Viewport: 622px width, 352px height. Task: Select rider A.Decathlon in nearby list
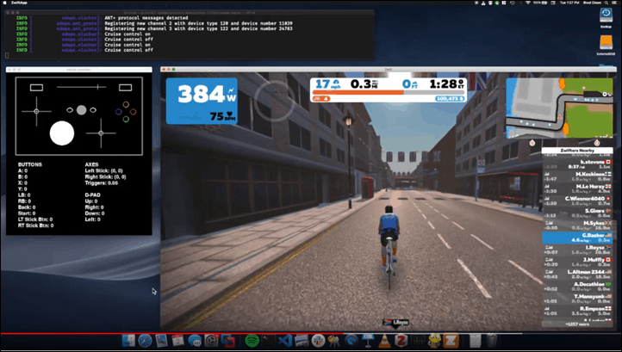coord(577,287)
